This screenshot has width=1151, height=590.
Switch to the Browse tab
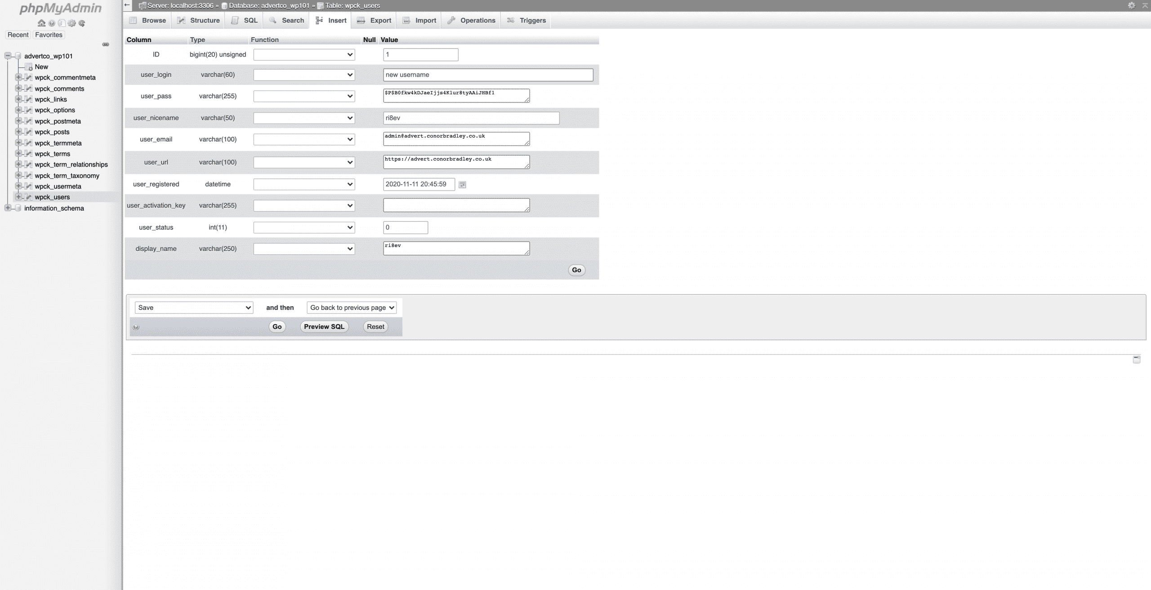click(147, 20)
